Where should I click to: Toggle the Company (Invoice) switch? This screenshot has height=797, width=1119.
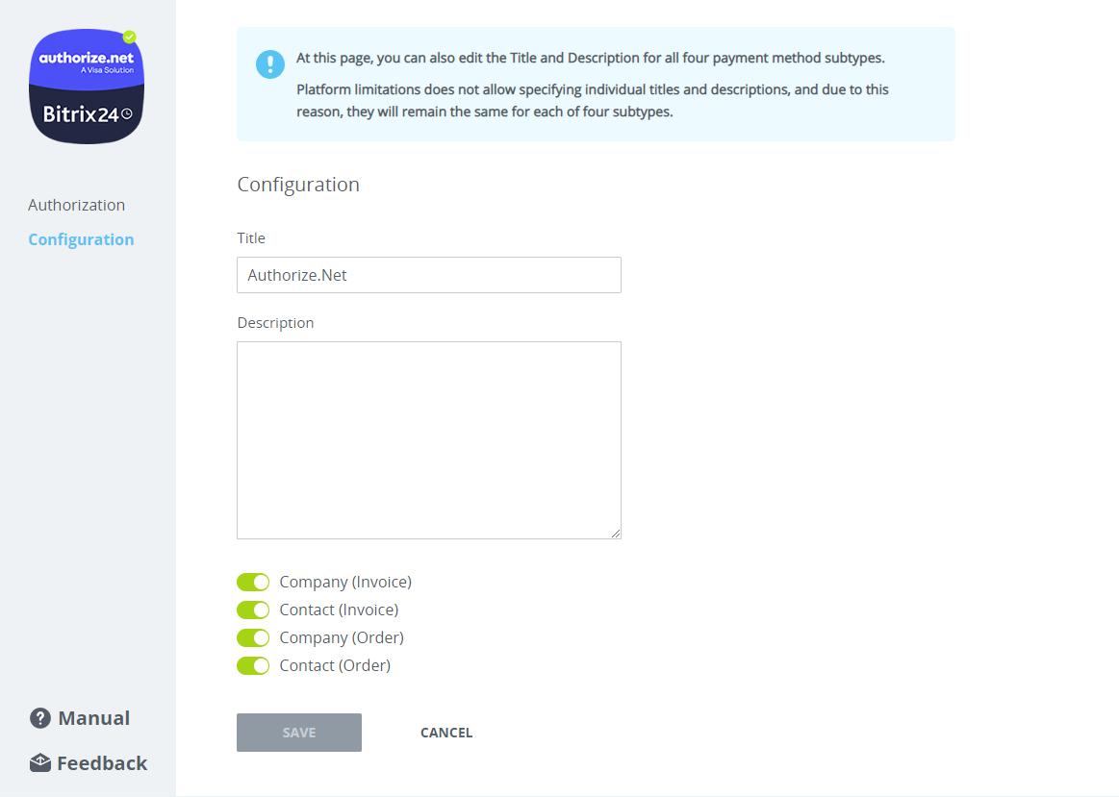pyautogui.click(x=253, y=582)
